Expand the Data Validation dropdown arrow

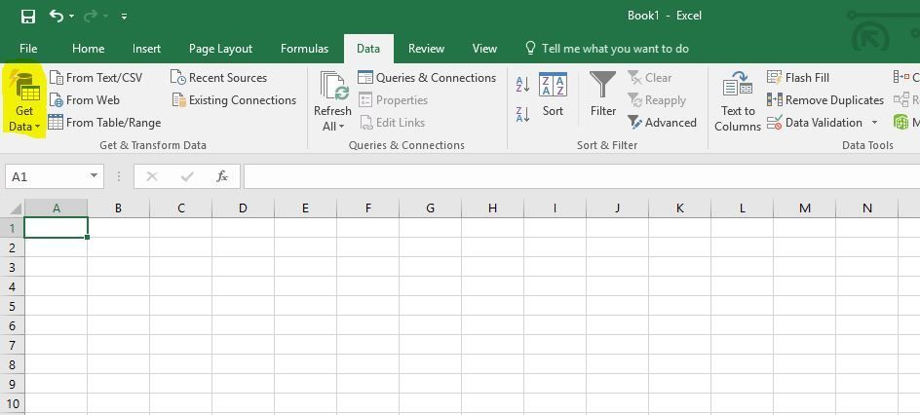tap(874, 123)
